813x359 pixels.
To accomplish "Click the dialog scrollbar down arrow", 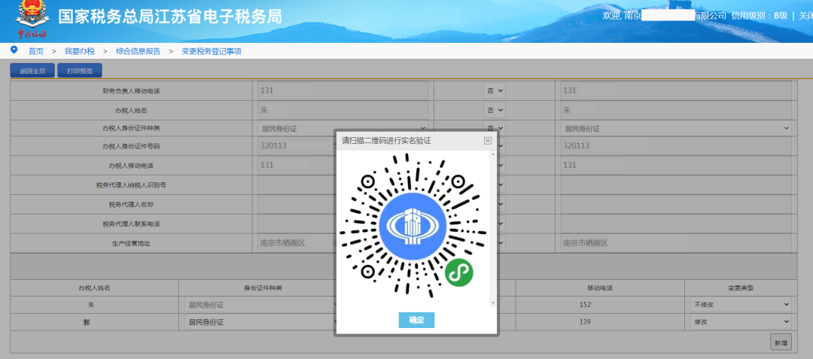I will click(493, 303).
